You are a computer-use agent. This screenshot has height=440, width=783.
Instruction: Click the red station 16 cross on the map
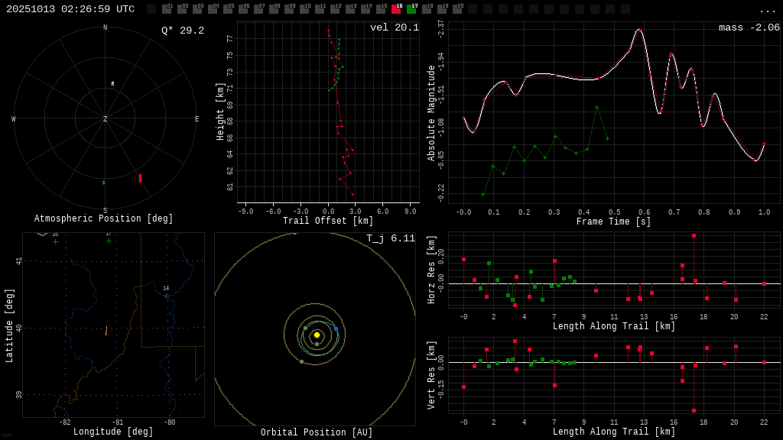point(55,242)
